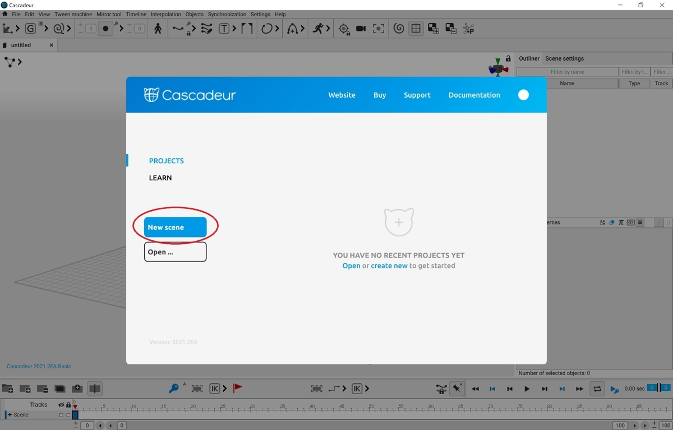Image resolution: width=673 pixels, height=430 pixels.
Task: Click the blue key add keyframe icon
Action: pos(174,388)
